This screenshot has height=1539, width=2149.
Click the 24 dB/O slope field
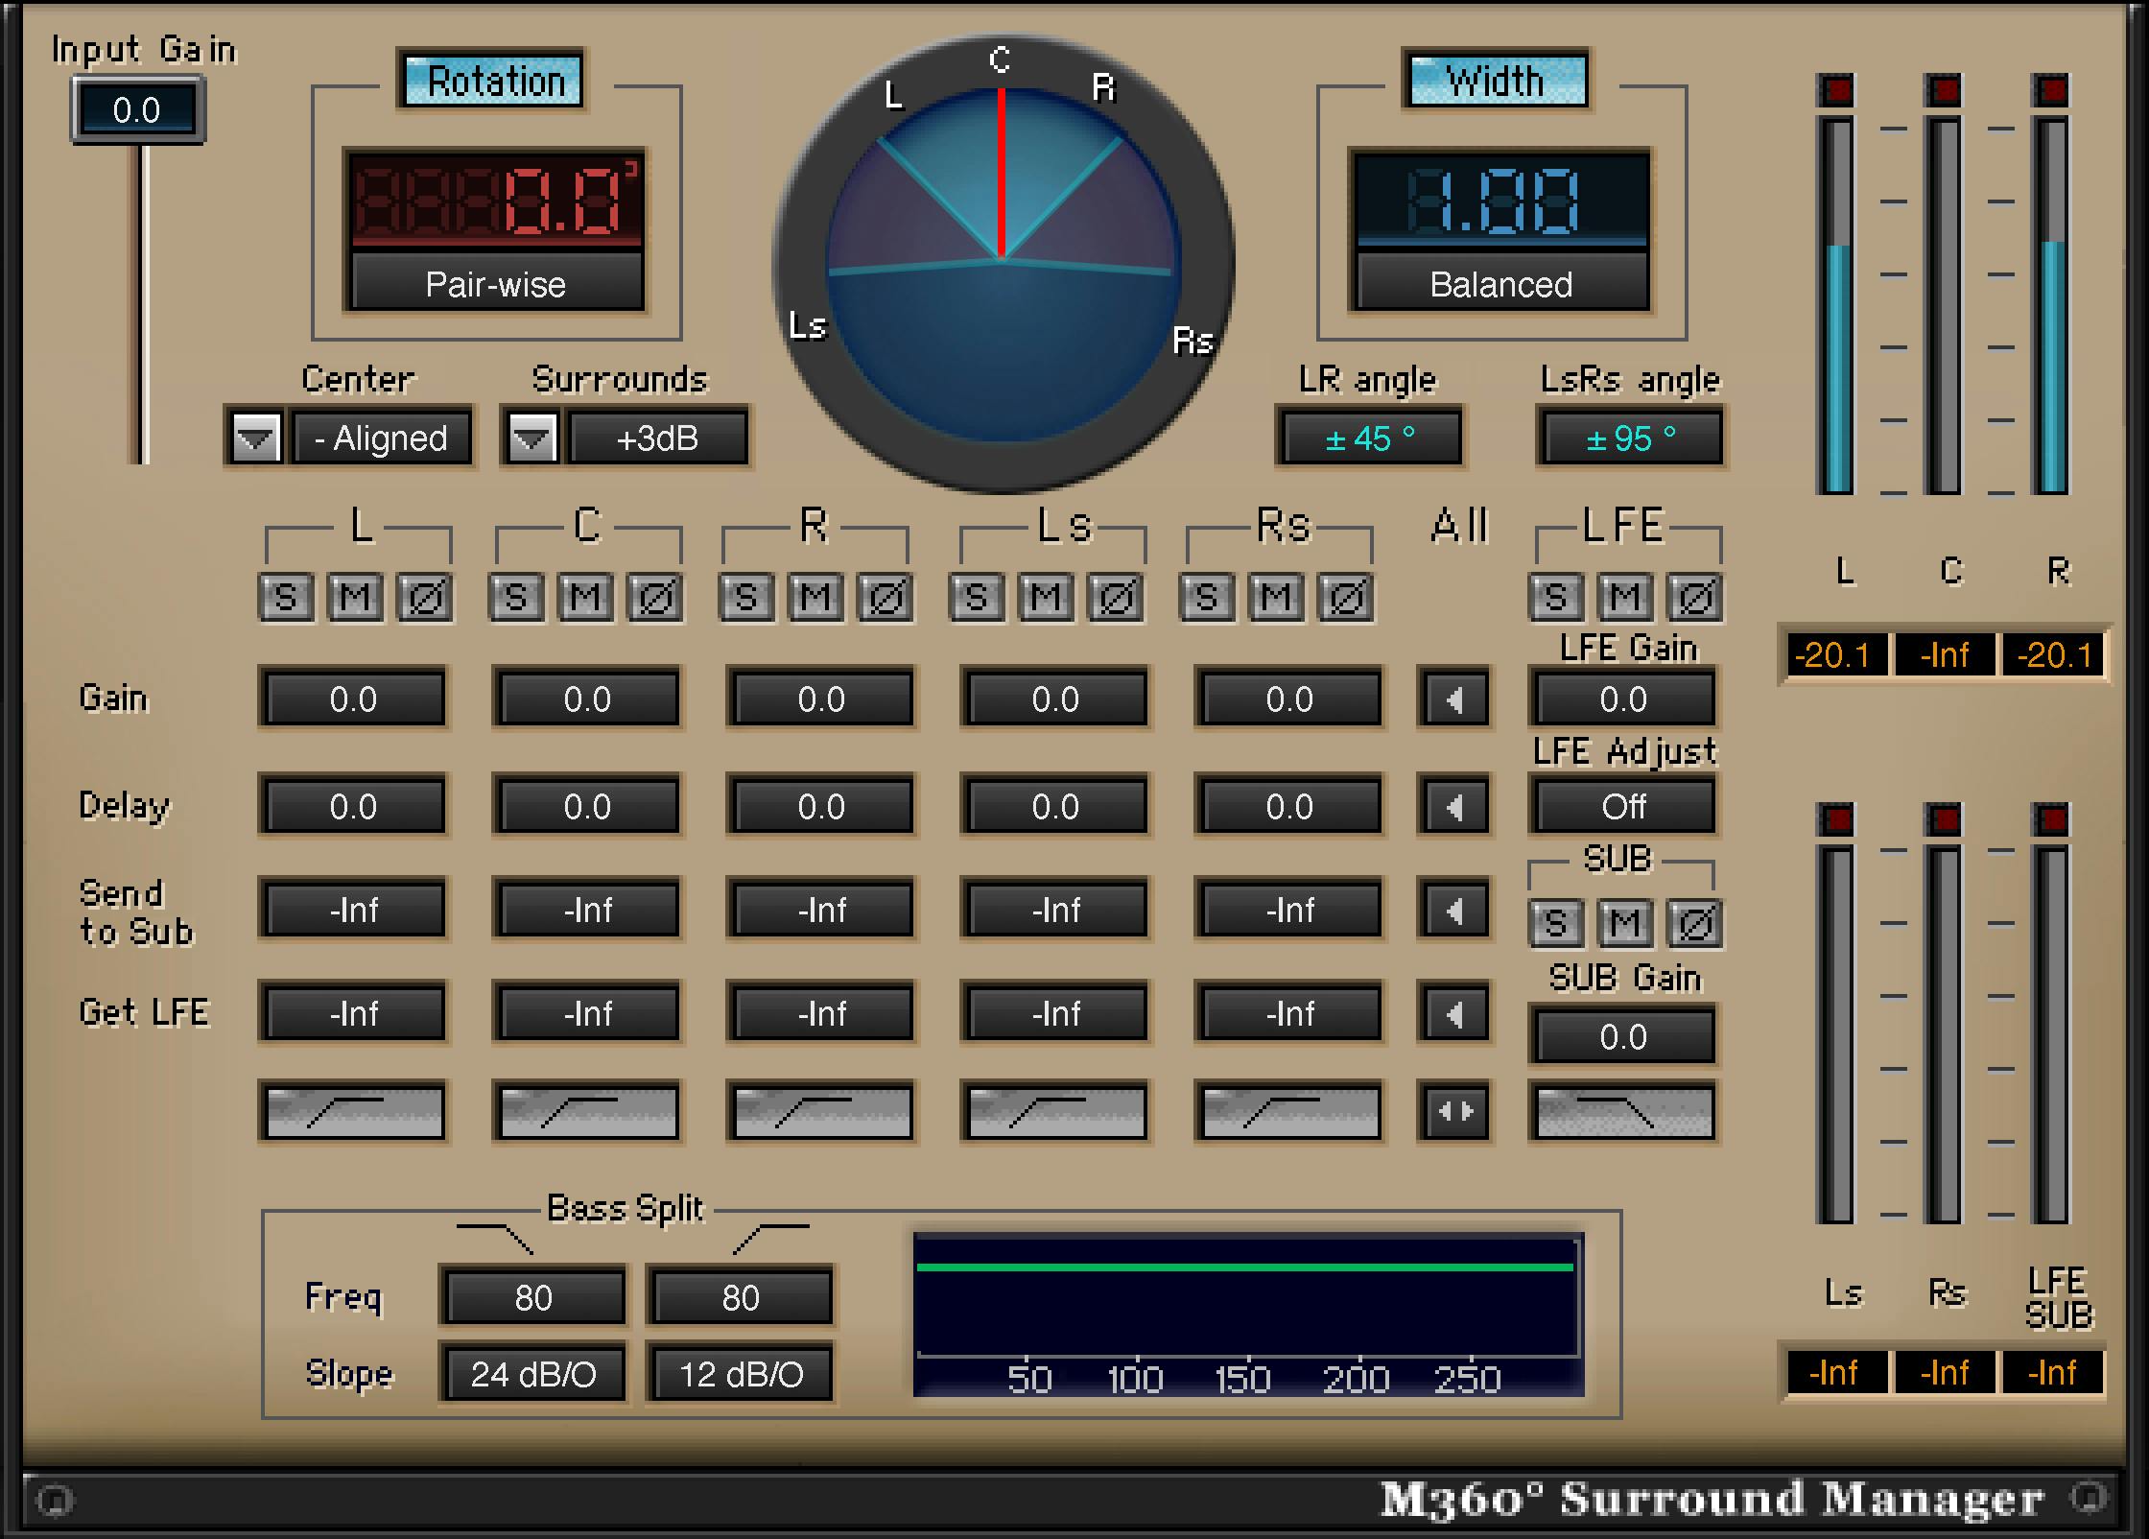pos(532,1374)
